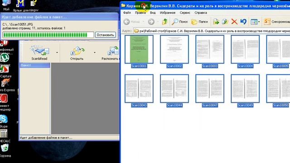
Task: Click the folder icon in Explorer title bar
Action: coord(123,5)
